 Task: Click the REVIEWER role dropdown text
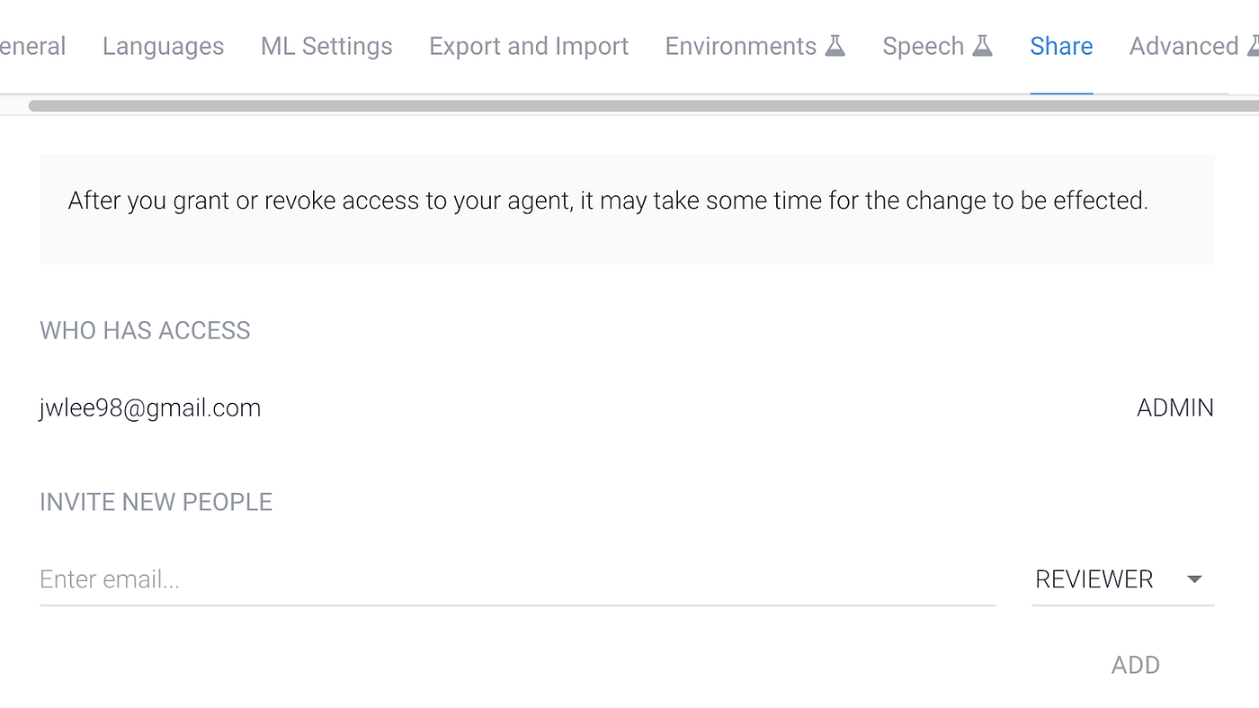tap(1094, 579)
